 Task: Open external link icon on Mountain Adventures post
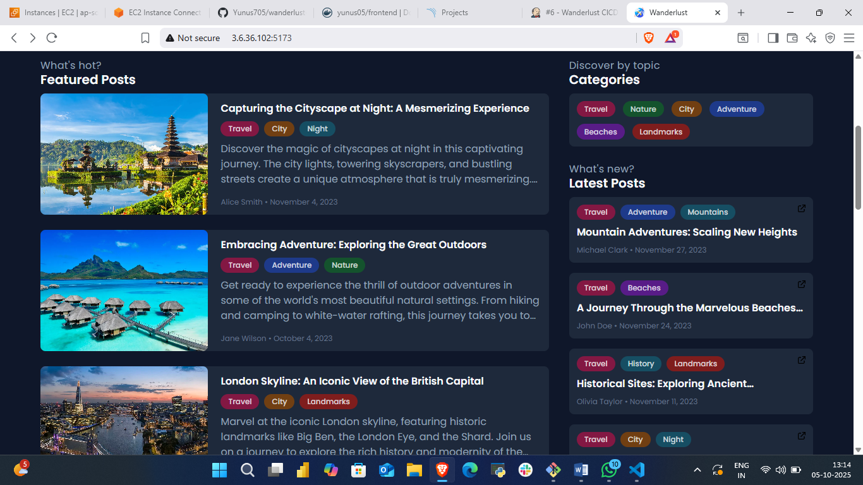tap(801, 208)
